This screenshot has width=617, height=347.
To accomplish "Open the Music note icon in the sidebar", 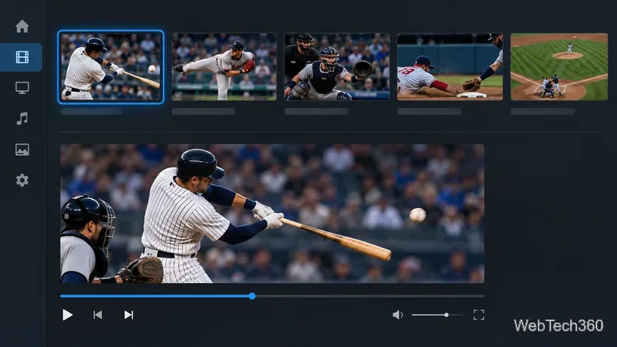I will 22,119.
